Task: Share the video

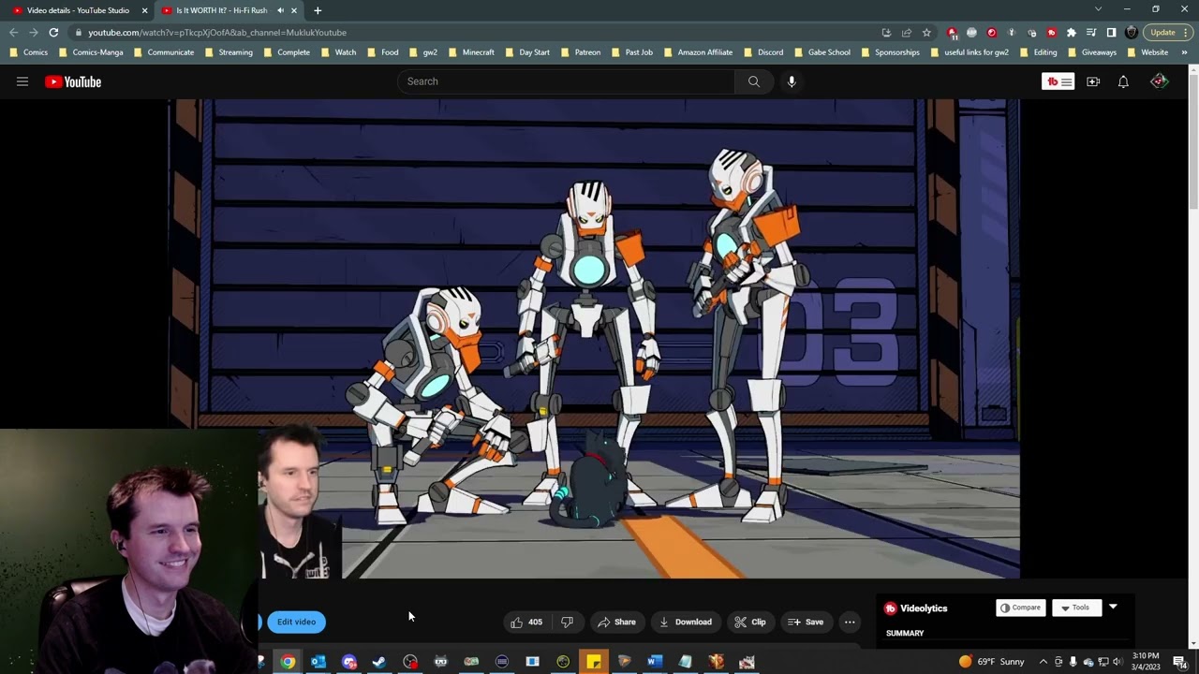Action: [616, 622]
